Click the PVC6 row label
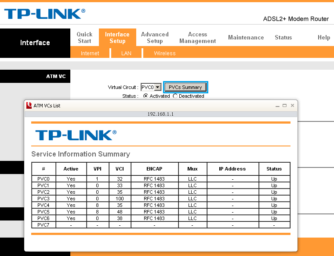Viewport: 334px width, 256px height. click(44, 218)
